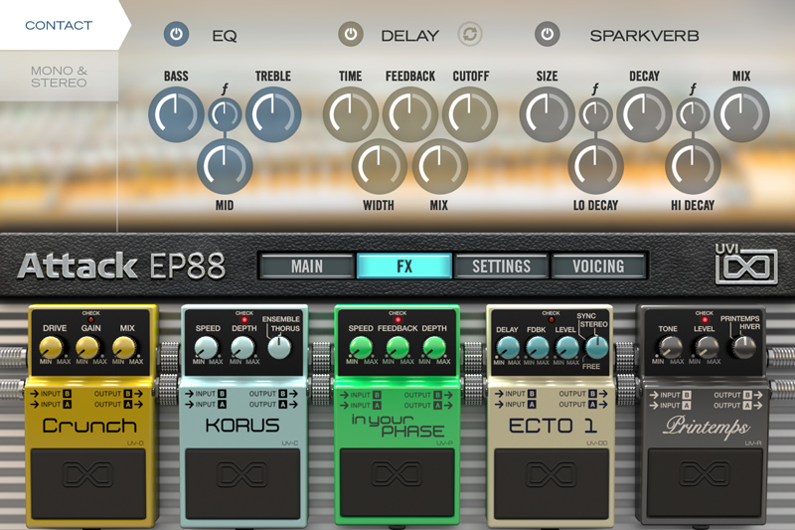Click the Crunch pedal Drive knob
The width and height of the screenshot is (795, 530).
pos(52,346)
